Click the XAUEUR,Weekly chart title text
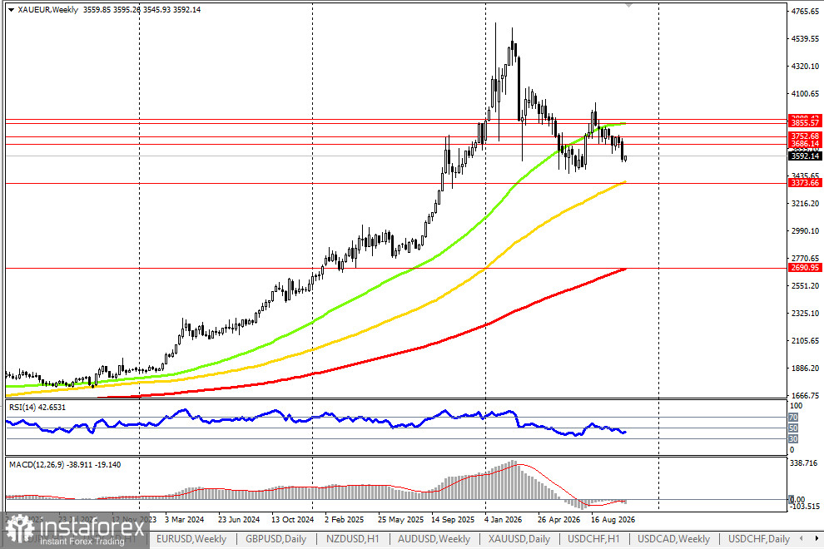824x549 pixels. click(x=47, y=10)
